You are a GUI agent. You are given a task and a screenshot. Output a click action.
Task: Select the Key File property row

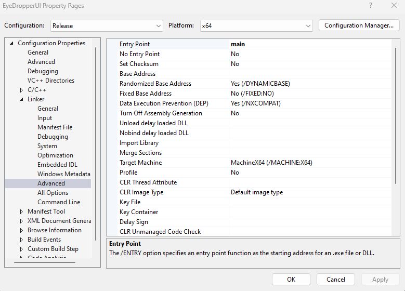[254, 202]
